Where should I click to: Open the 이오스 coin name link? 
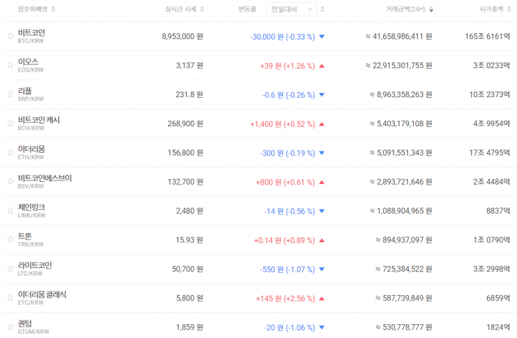click(x=28, y=62)
